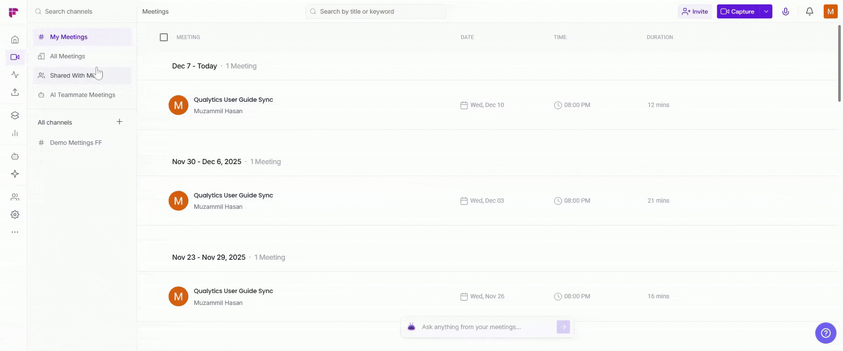
Task: Click Nov 30 - Dec 6, 2025 heading
Action: (x=207, y=161)
